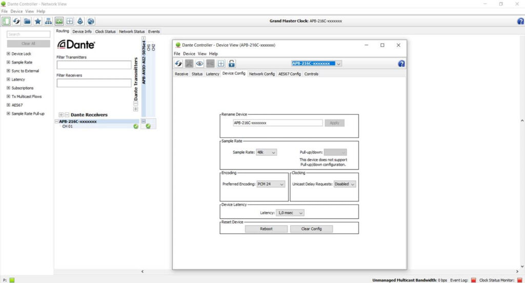This screenshot has height=283, width=525.
Task: Open the File menu in Network View
Action: point(4,11)
